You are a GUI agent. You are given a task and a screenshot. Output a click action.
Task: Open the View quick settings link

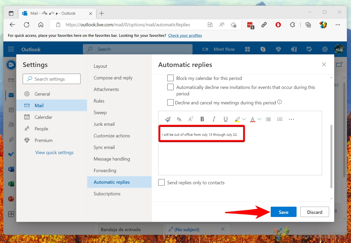click(54, 153)
